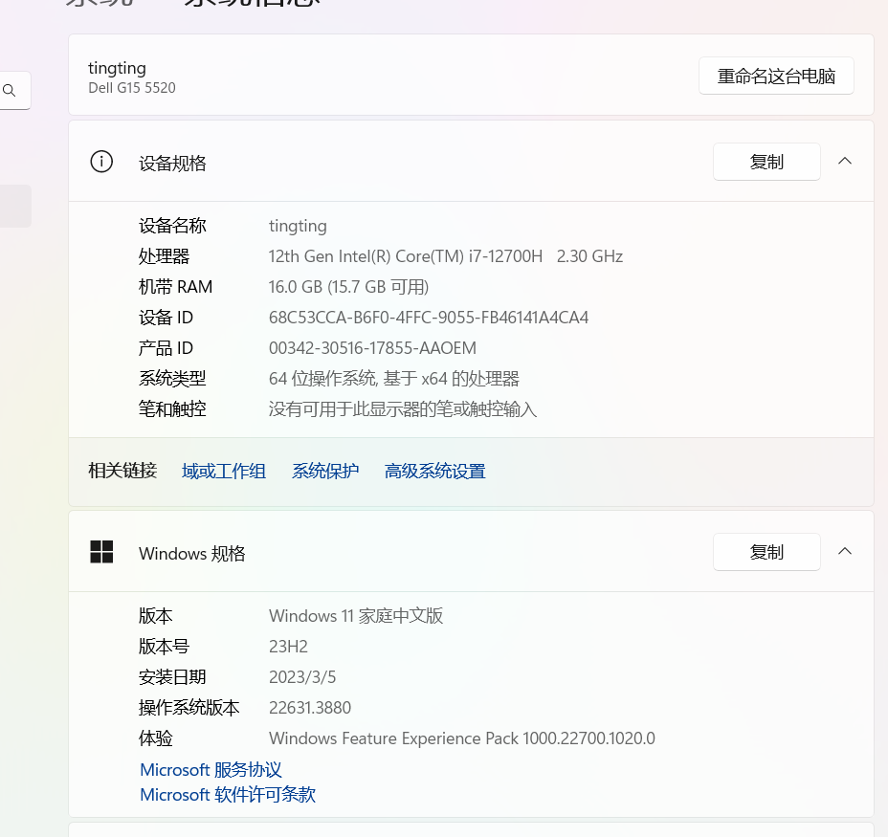Select OS build 22631.3880
The image size is (888, 837).
[x=310, y=707]
